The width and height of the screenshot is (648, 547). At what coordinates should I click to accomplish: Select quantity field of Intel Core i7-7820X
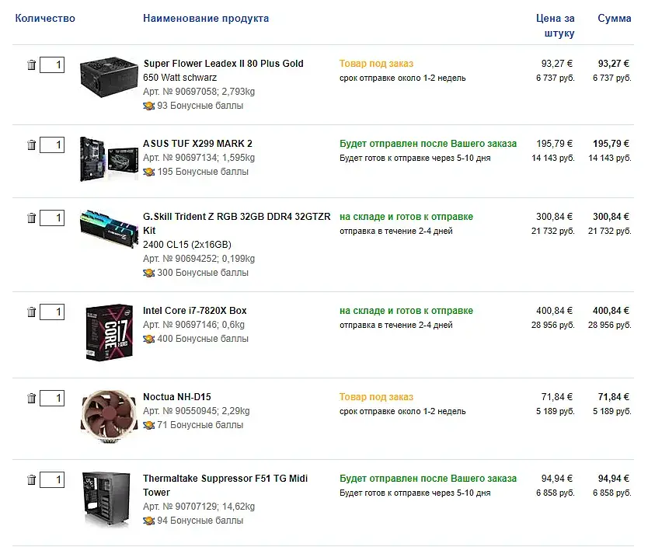tap(52, 312)
